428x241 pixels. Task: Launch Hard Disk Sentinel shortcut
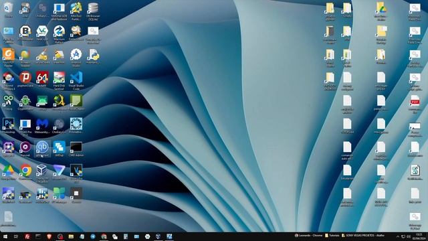(59, 81)
